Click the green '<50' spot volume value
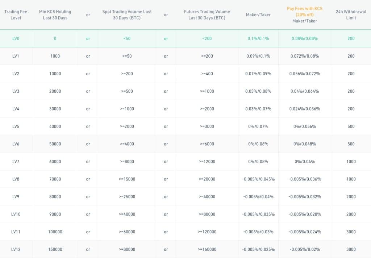371x258 pixels. coord(127,38)
